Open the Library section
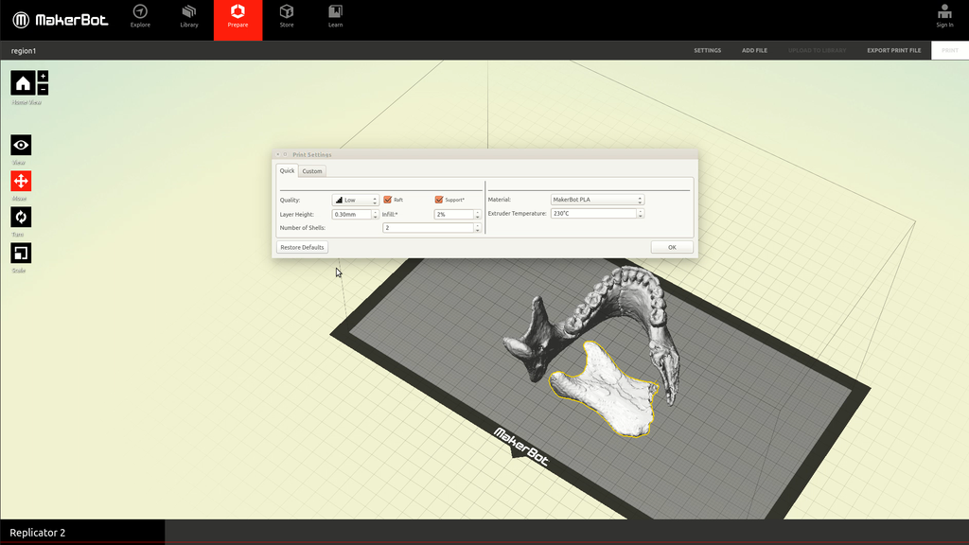Screen dimensions: 969x545 click(189, 16)
